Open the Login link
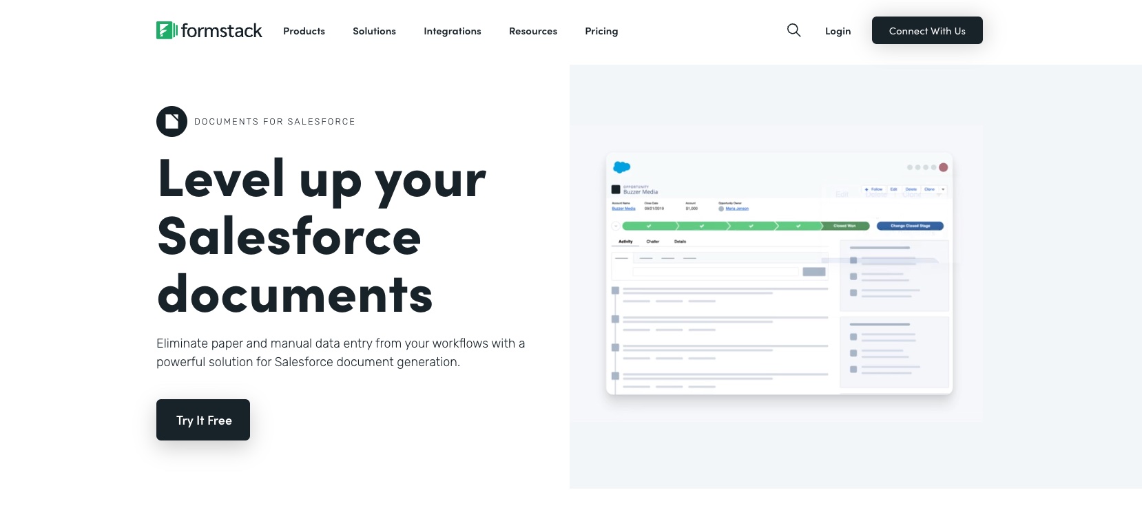The height and width of the screenshot is (510, 1142). pyautogui.click(x=838, y=31)
